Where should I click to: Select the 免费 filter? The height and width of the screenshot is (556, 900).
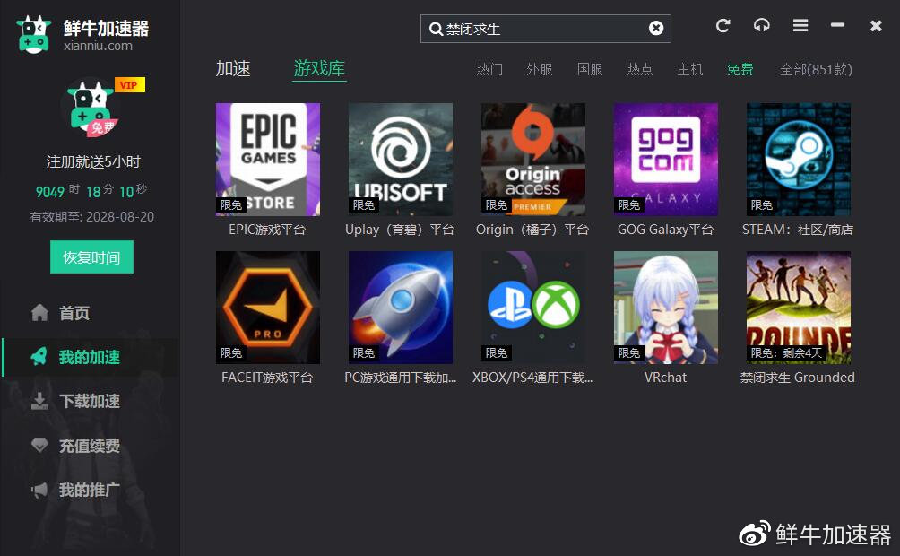click(740, 69)
